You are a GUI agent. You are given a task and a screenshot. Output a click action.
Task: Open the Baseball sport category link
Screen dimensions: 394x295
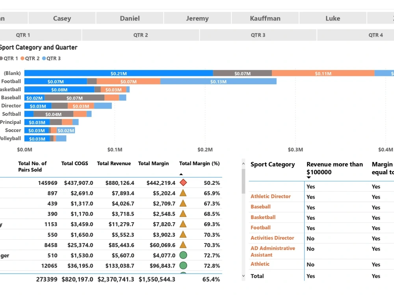[260, 206]
